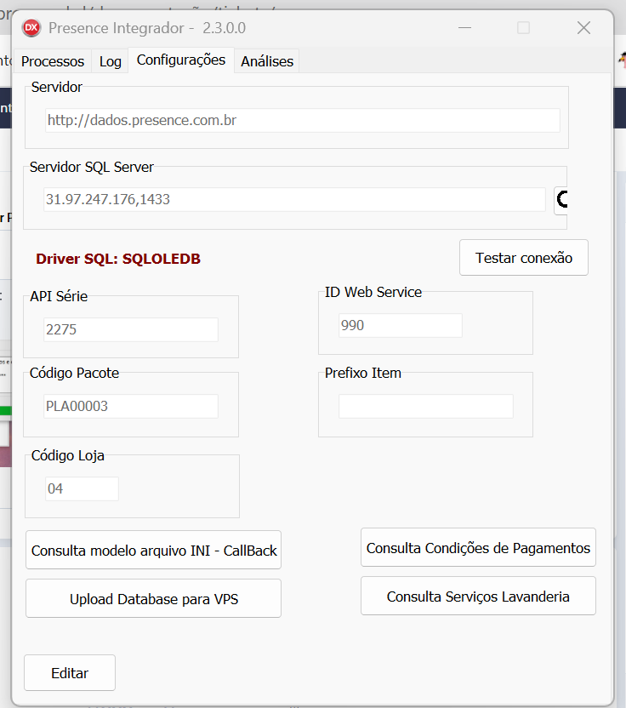Click the Servidor SQL Server address field
The width and height of the screenshot is (626, 708).
click(294, 199)
